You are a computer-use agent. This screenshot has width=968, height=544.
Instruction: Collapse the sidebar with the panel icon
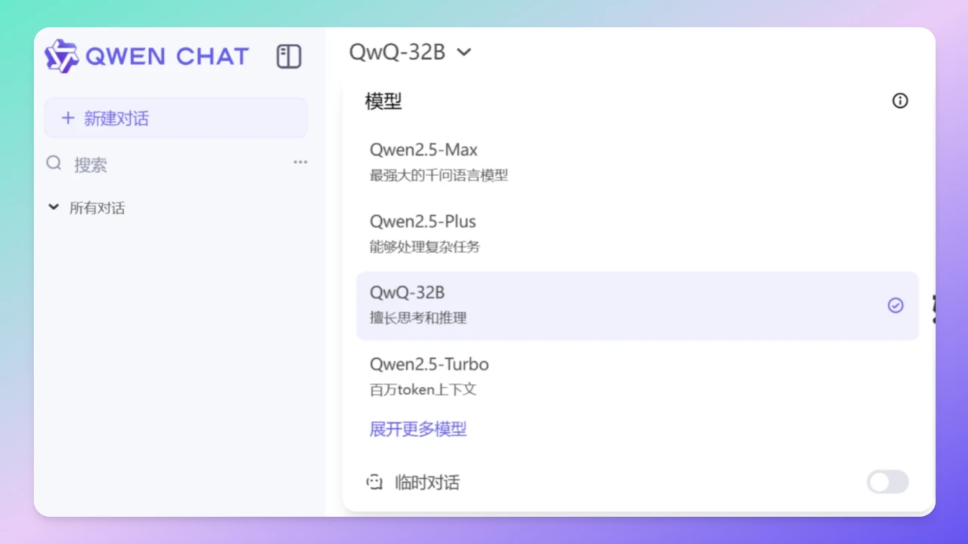289,57
